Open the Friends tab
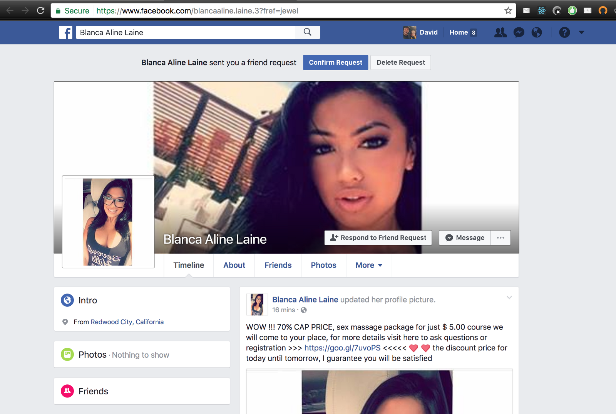 [278, 265]
